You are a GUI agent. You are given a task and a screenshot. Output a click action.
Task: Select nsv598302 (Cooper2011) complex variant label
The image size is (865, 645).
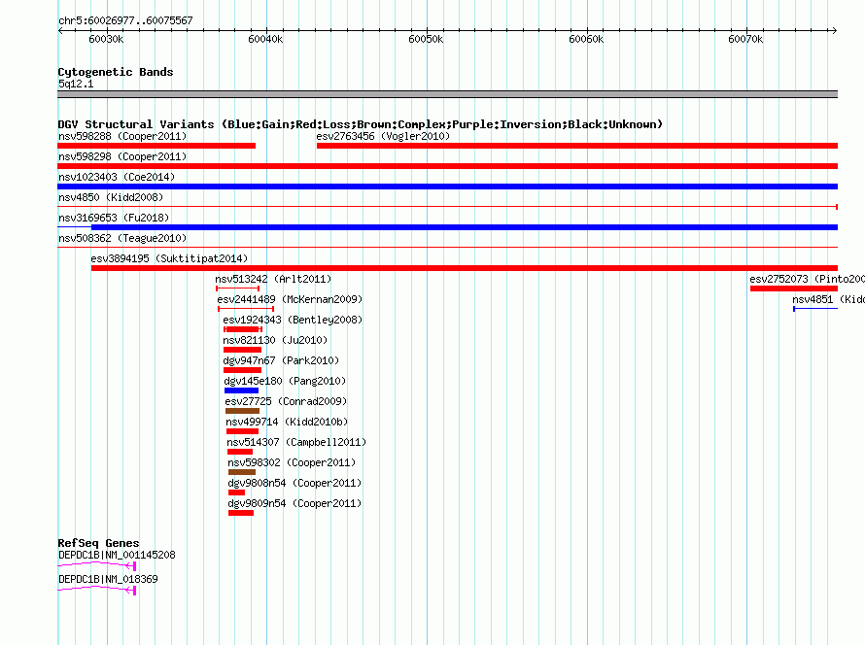click(x=292, y=462)
